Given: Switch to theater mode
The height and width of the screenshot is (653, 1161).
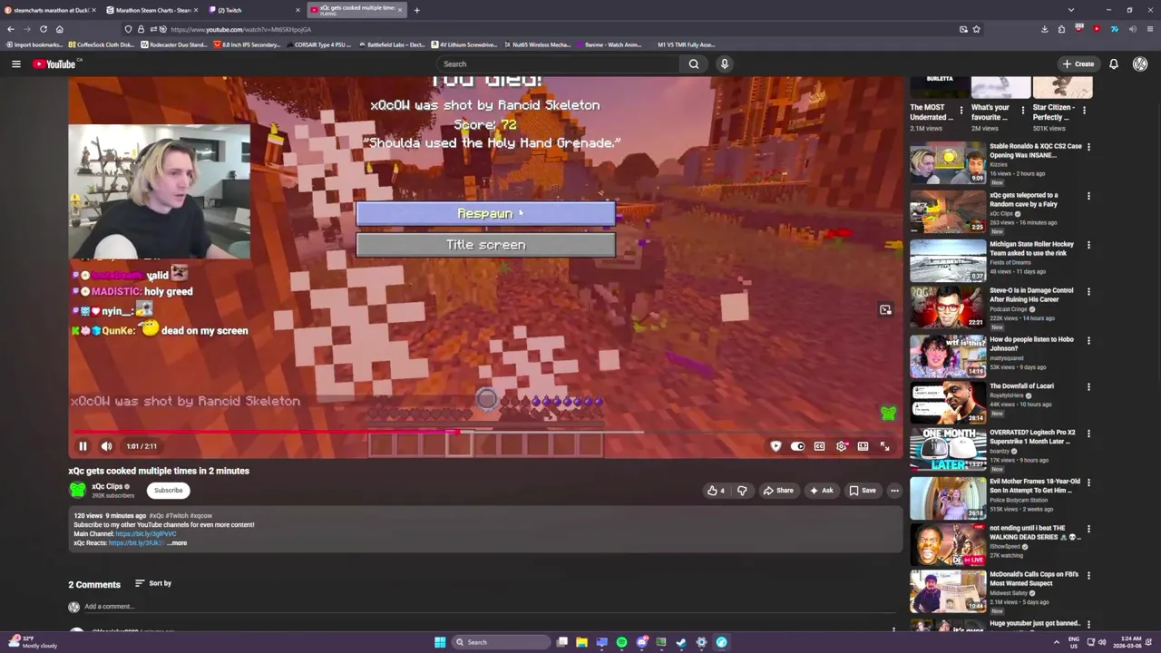Looking at the screenshot, I should pos(863,446).
